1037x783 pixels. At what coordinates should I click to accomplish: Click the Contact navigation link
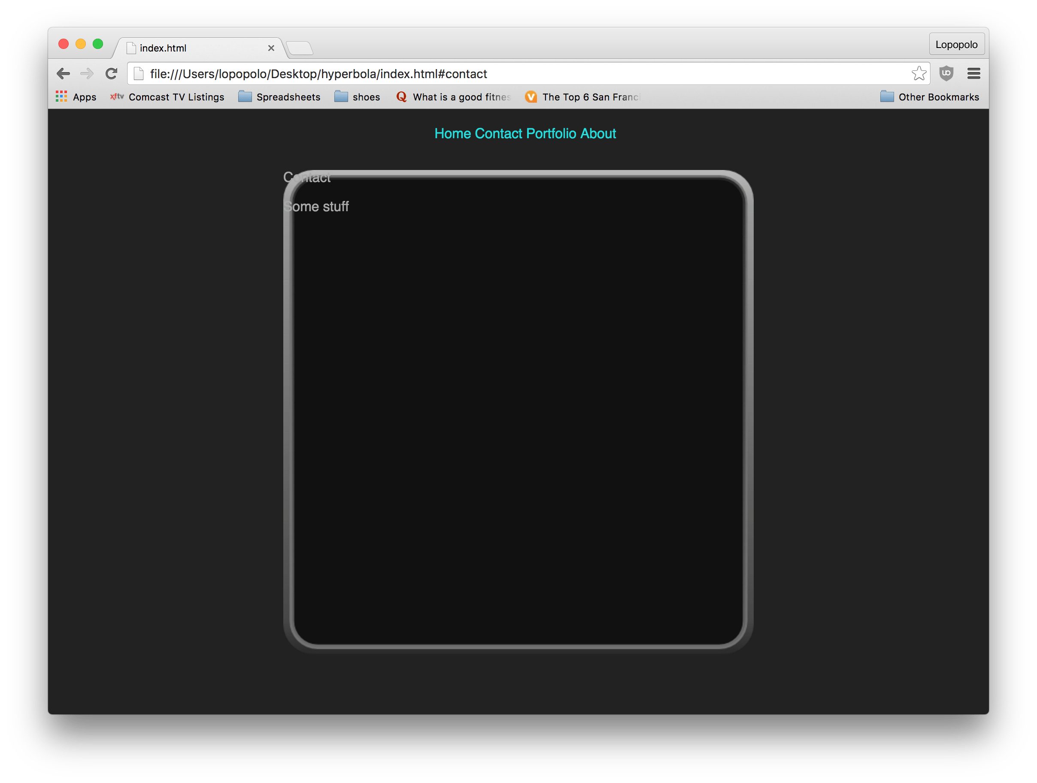click(498, 134)
